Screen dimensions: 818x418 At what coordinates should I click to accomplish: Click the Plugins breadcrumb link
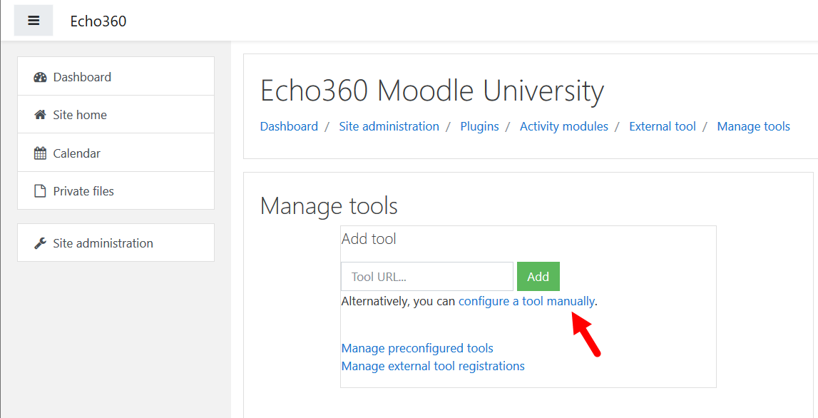point(479,126)
